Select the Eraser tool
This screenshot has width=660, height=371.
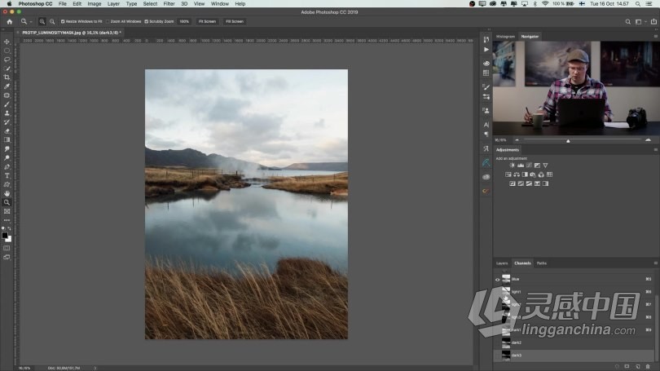7,131
